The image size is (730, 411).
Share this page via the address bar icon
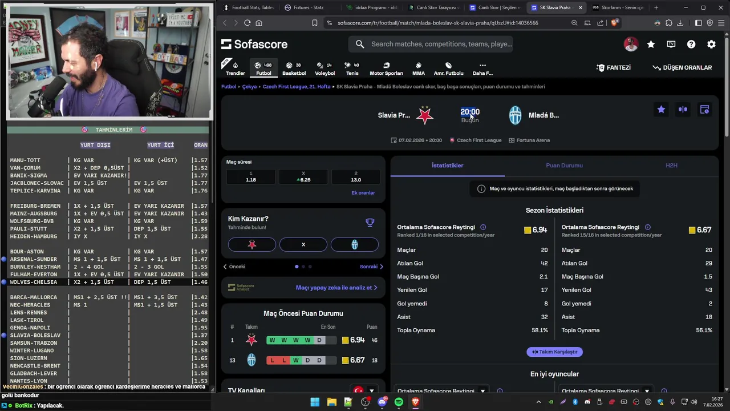click(600, 23)
